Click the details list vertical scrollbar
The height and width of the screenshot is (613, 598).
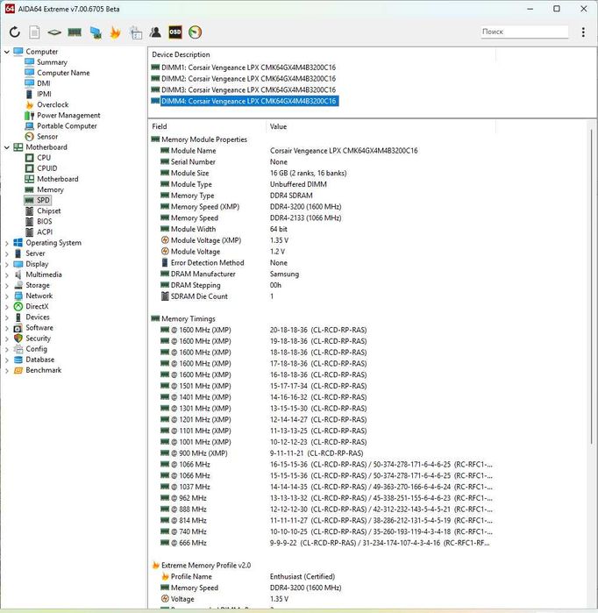(592, 285)
